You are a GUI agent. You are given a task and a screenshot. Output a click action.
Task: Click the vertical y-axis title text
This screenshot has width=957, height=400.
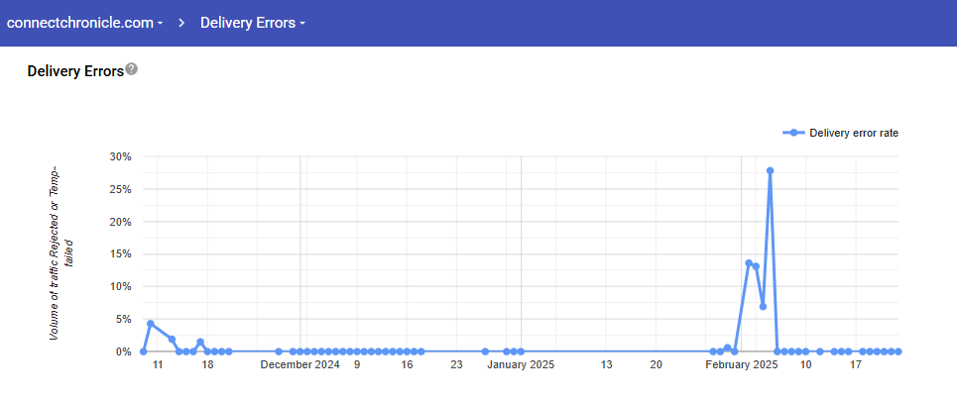(x=61, y=253)
